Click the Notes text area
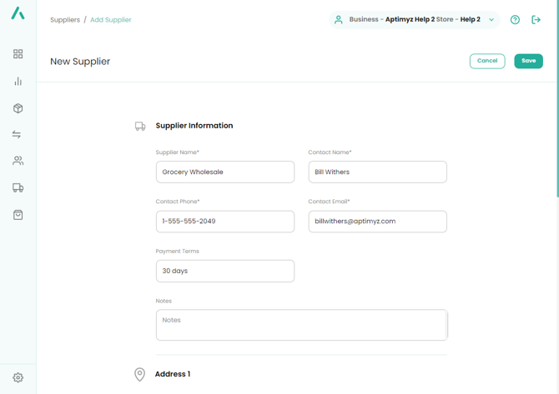 [301, 325]
